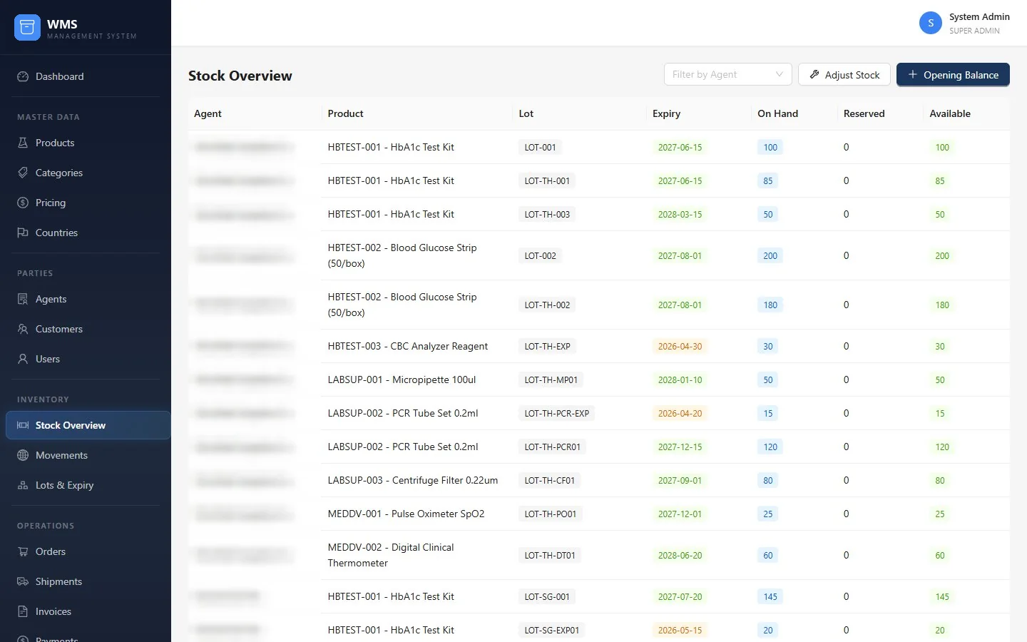Open the Shipments sidebar link
Image resolution: width=1027 pixels, height=642 pixels.
point(88,581)
